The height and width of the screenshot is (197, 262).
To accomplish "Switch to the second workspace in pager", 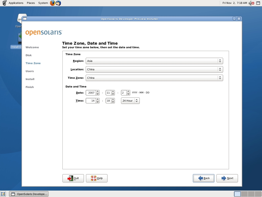I will [244, 194].
